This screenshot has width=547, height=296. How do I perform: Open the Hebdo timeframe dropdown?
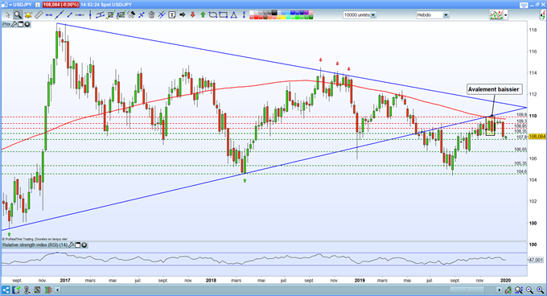pyautogui.click(x=446, y=15)
